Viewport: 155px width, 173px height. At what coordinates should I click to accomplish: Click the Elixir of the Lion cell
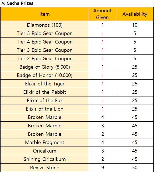pos(45,109)
